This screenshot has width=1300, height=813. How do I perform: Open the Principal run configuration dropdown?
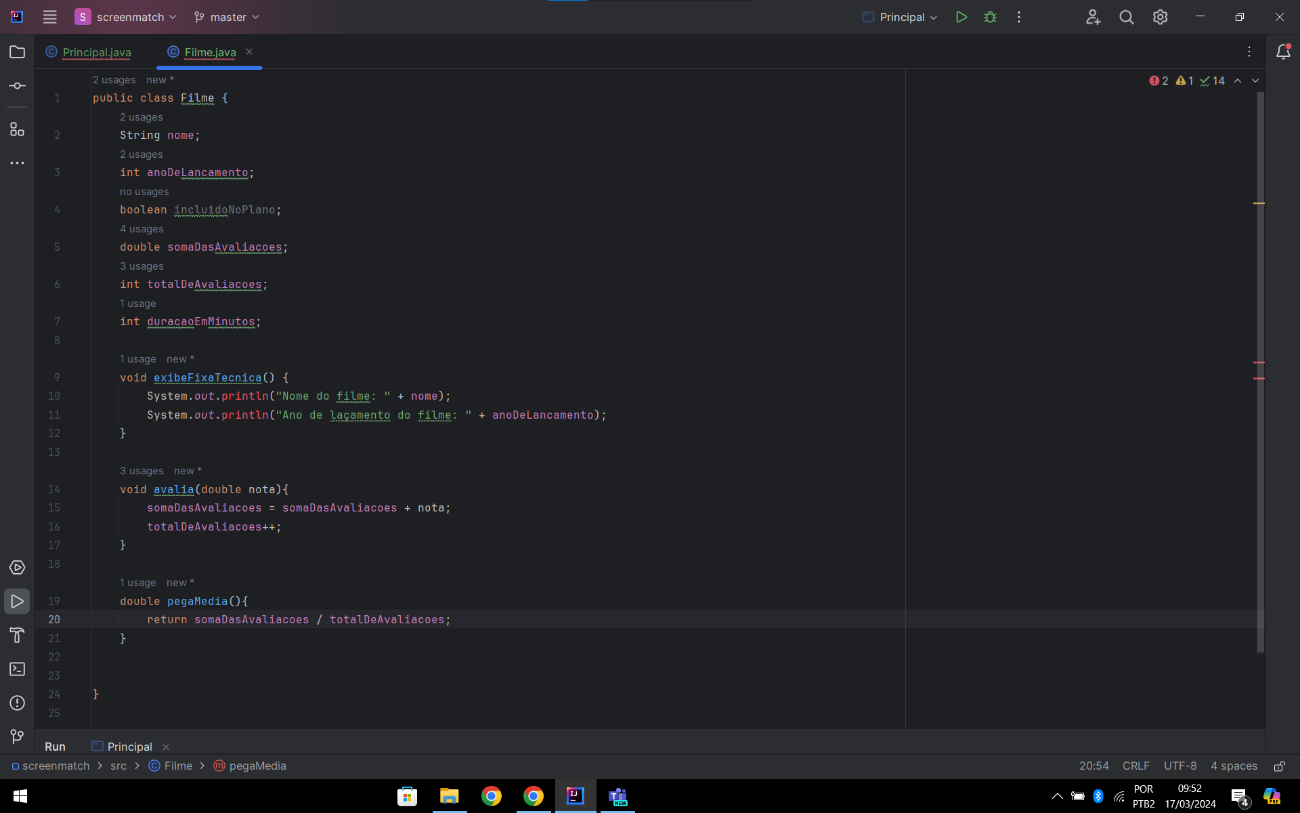901,17
